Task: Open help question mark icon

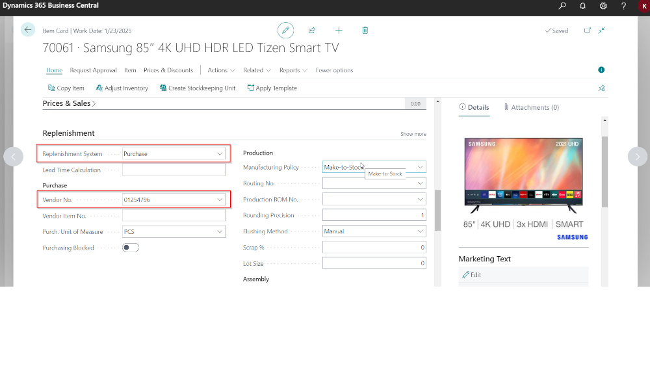Action: (x=623, y=6)
